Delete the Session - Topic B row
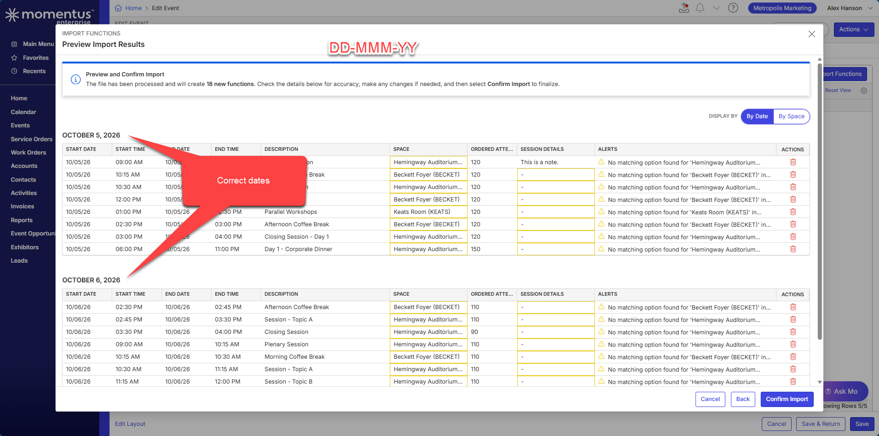879x436 pixels. pos(793,382)
